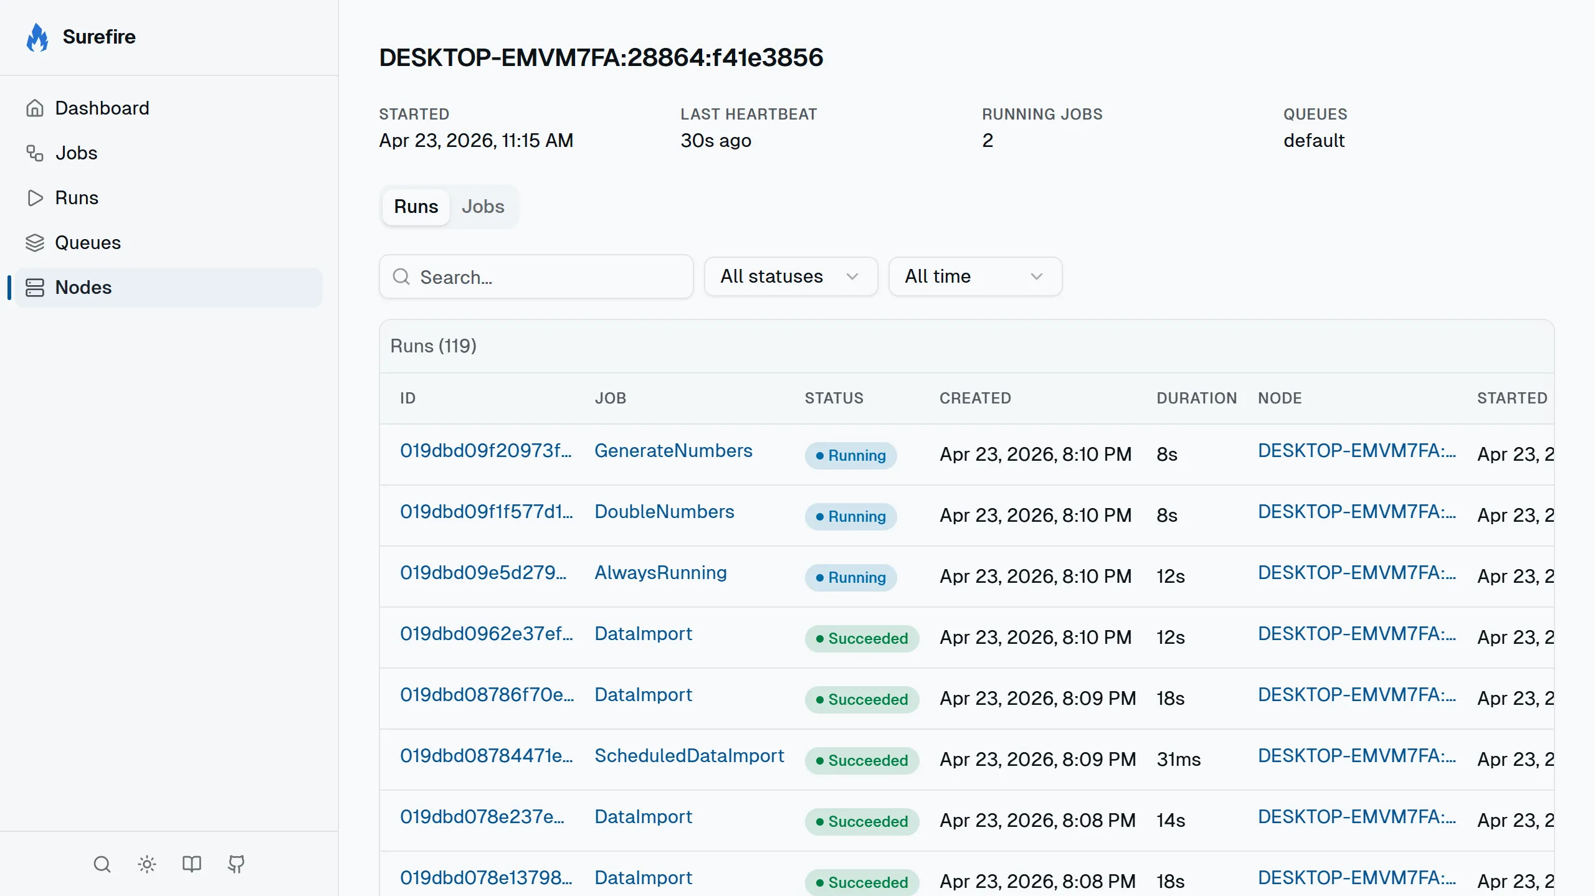Click the STATUS column header

click(834, 398)
